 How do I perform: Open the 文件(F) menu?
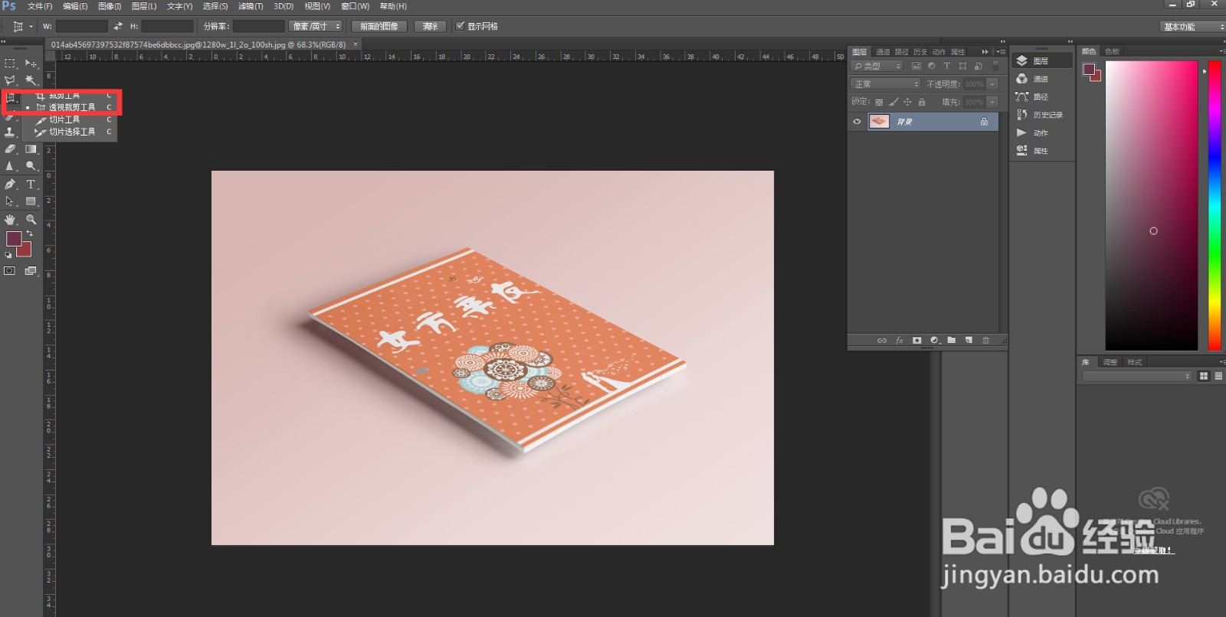(40, 6)
